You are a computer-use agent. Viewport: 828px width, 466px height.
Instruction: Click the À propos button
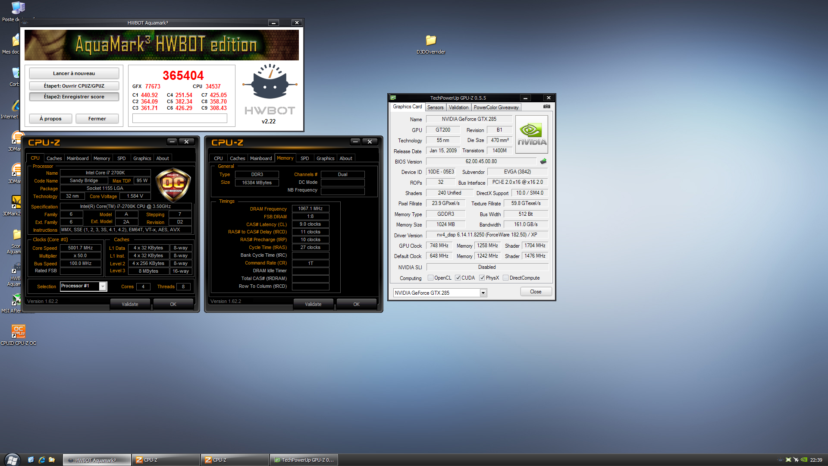click(x=50, y=119)
